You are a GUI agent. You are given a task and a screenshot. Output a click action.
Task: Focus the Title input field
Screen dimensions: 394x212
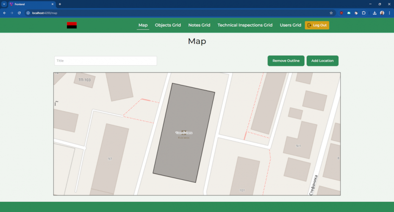[x=105, y=61]
